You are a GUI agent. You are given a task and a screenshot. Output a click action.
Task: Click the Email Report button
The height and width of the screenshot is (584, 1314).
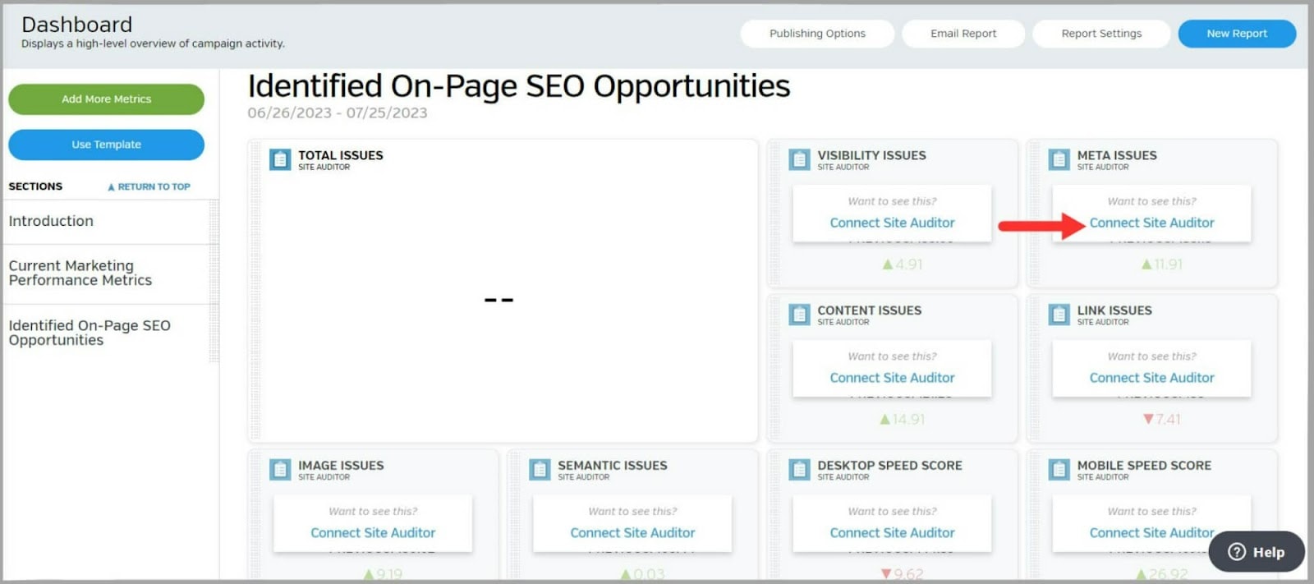tap(963, 34)
